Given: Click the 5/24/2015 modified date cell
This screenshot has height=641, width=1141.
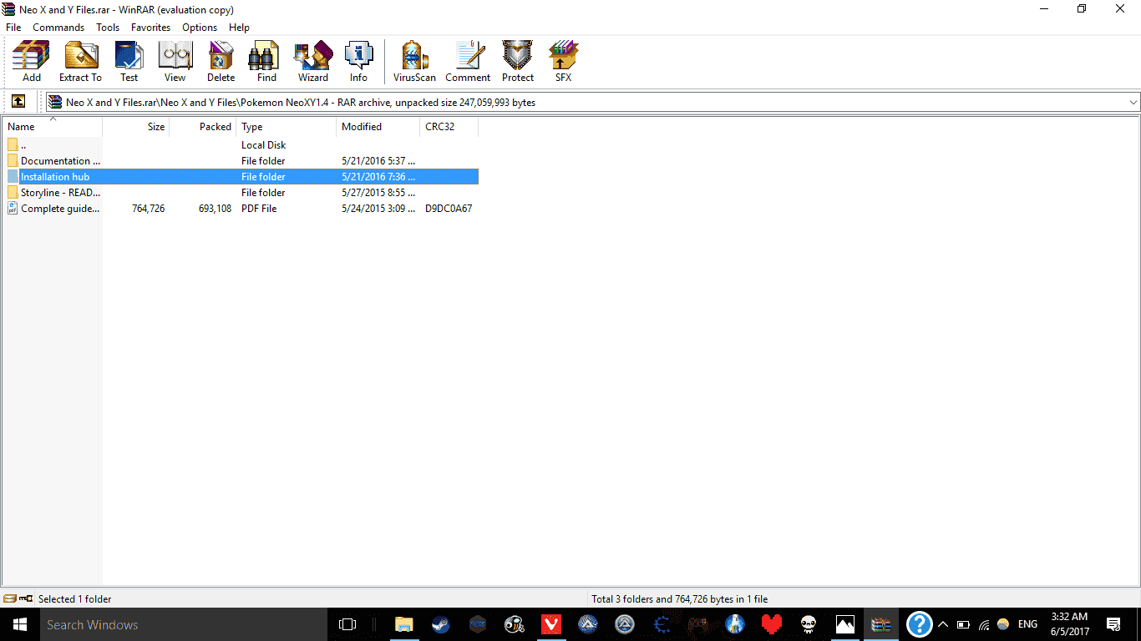Looking at the screenshot, I should pyautogui.click(x=378, y=208).
